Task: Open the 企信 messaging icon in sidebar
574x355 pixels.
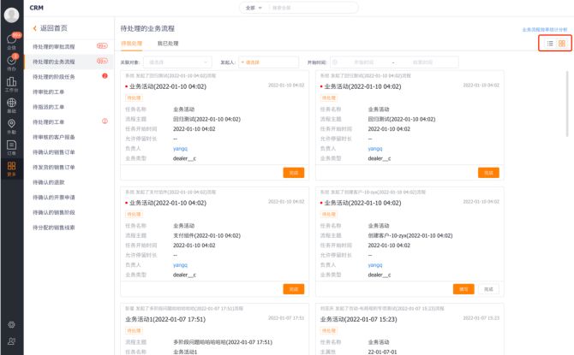Action: 11,41
